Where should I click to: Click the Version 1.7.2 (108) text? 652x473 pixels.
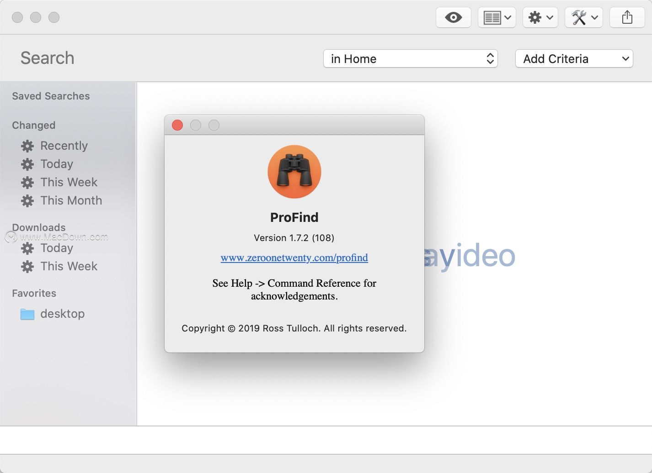(x=294, y=238)
